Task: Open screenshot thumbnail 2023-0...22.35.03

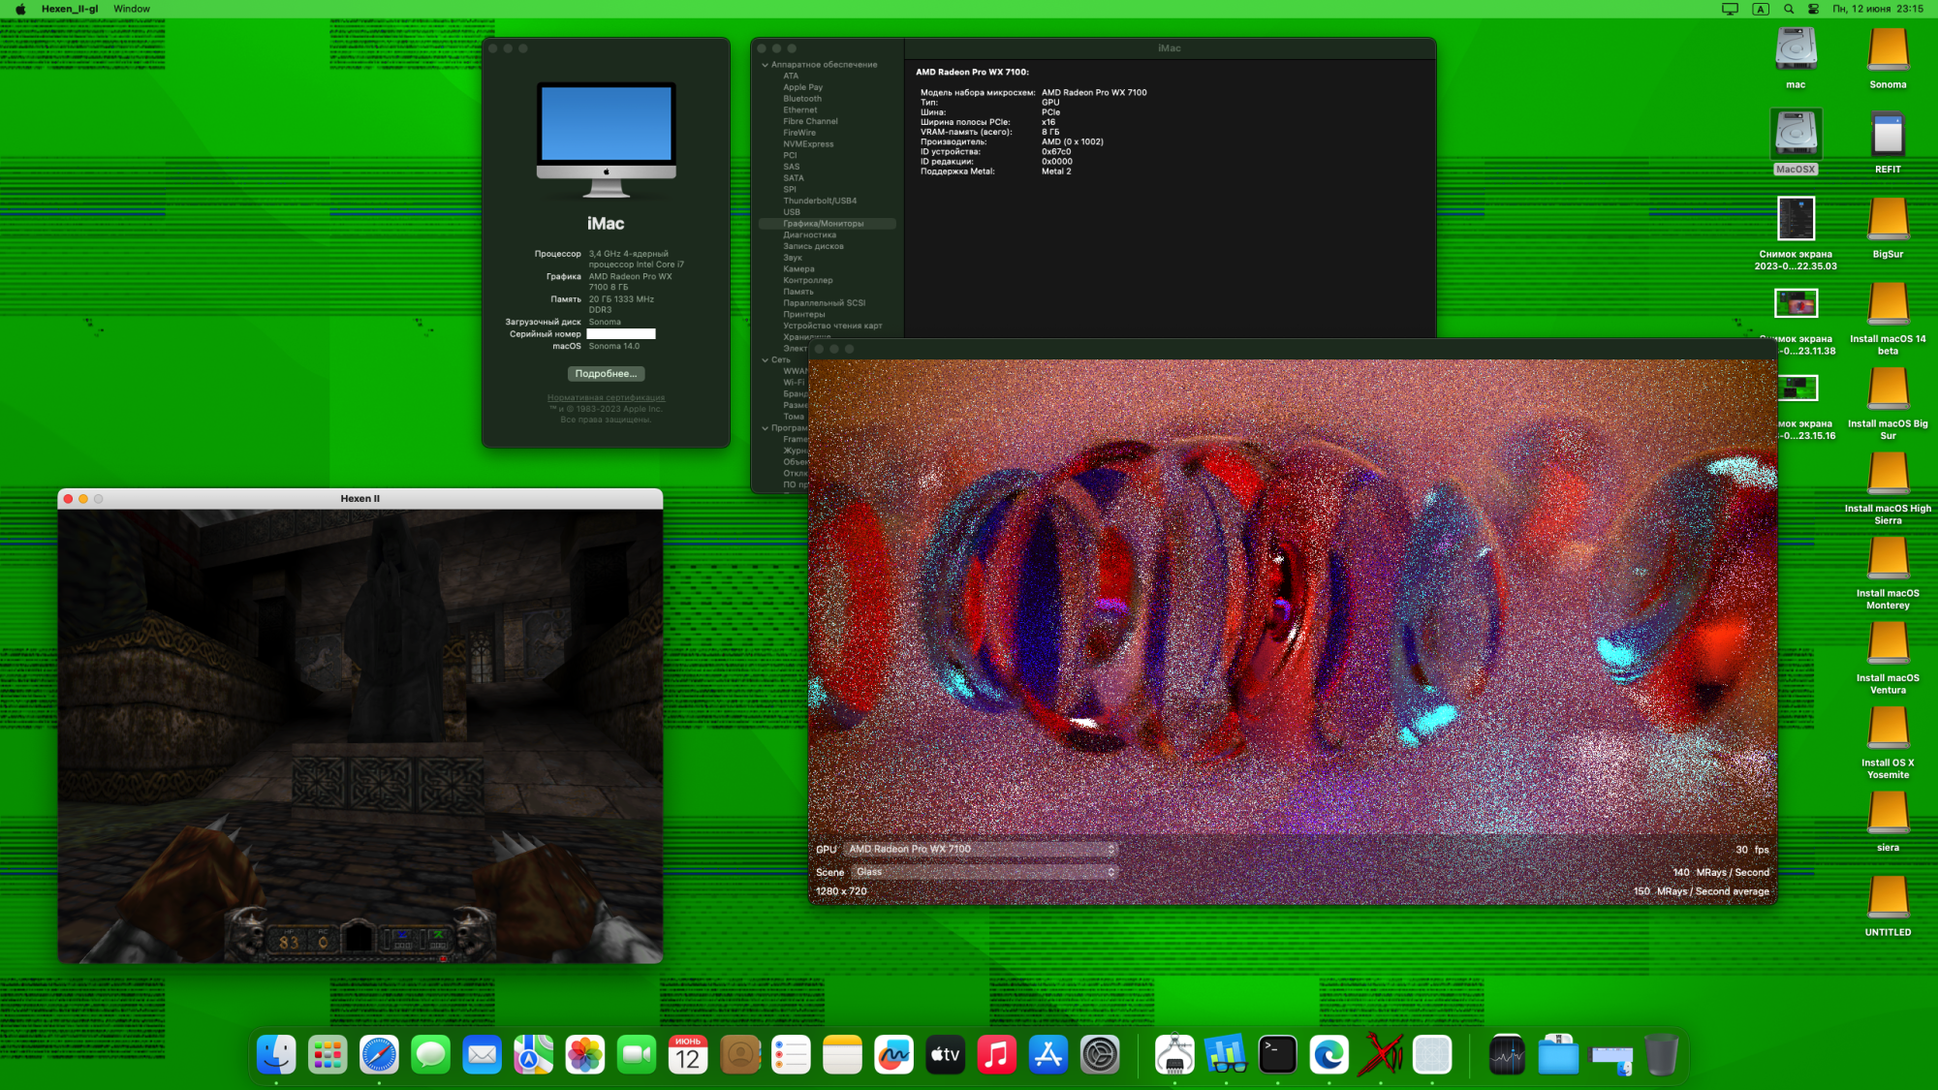Action: pyautogui.click(x=1796, y=219)
